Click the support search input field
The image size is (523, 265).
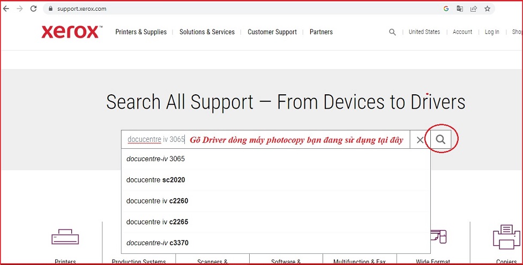tap(265, 140)
